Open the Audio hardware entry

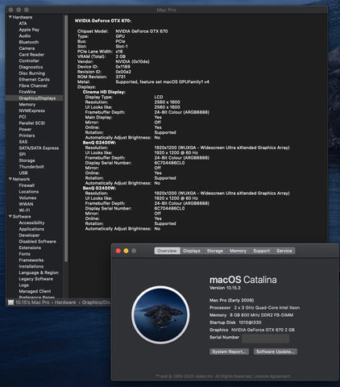(25, 35)
